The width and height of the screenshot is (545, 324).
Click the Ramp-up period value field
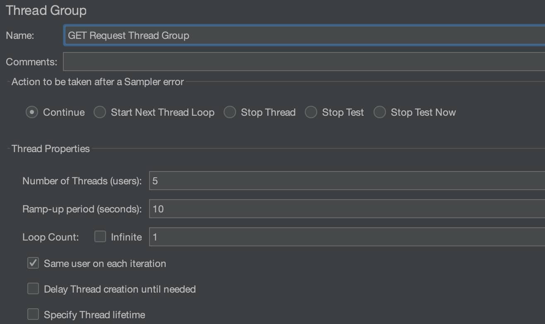click(x=248, y=209)
